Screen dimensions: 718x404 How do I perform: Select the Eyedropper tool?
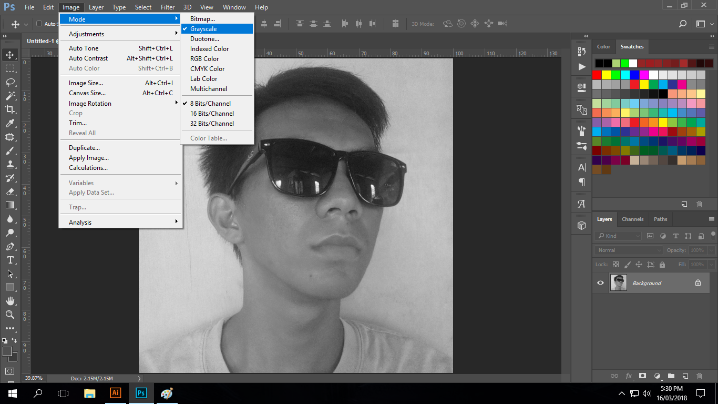(10, 123)
